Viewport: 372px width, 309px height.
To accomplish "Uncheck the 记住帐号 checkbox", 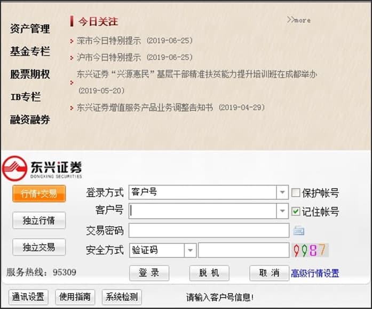I will [296, 211].
